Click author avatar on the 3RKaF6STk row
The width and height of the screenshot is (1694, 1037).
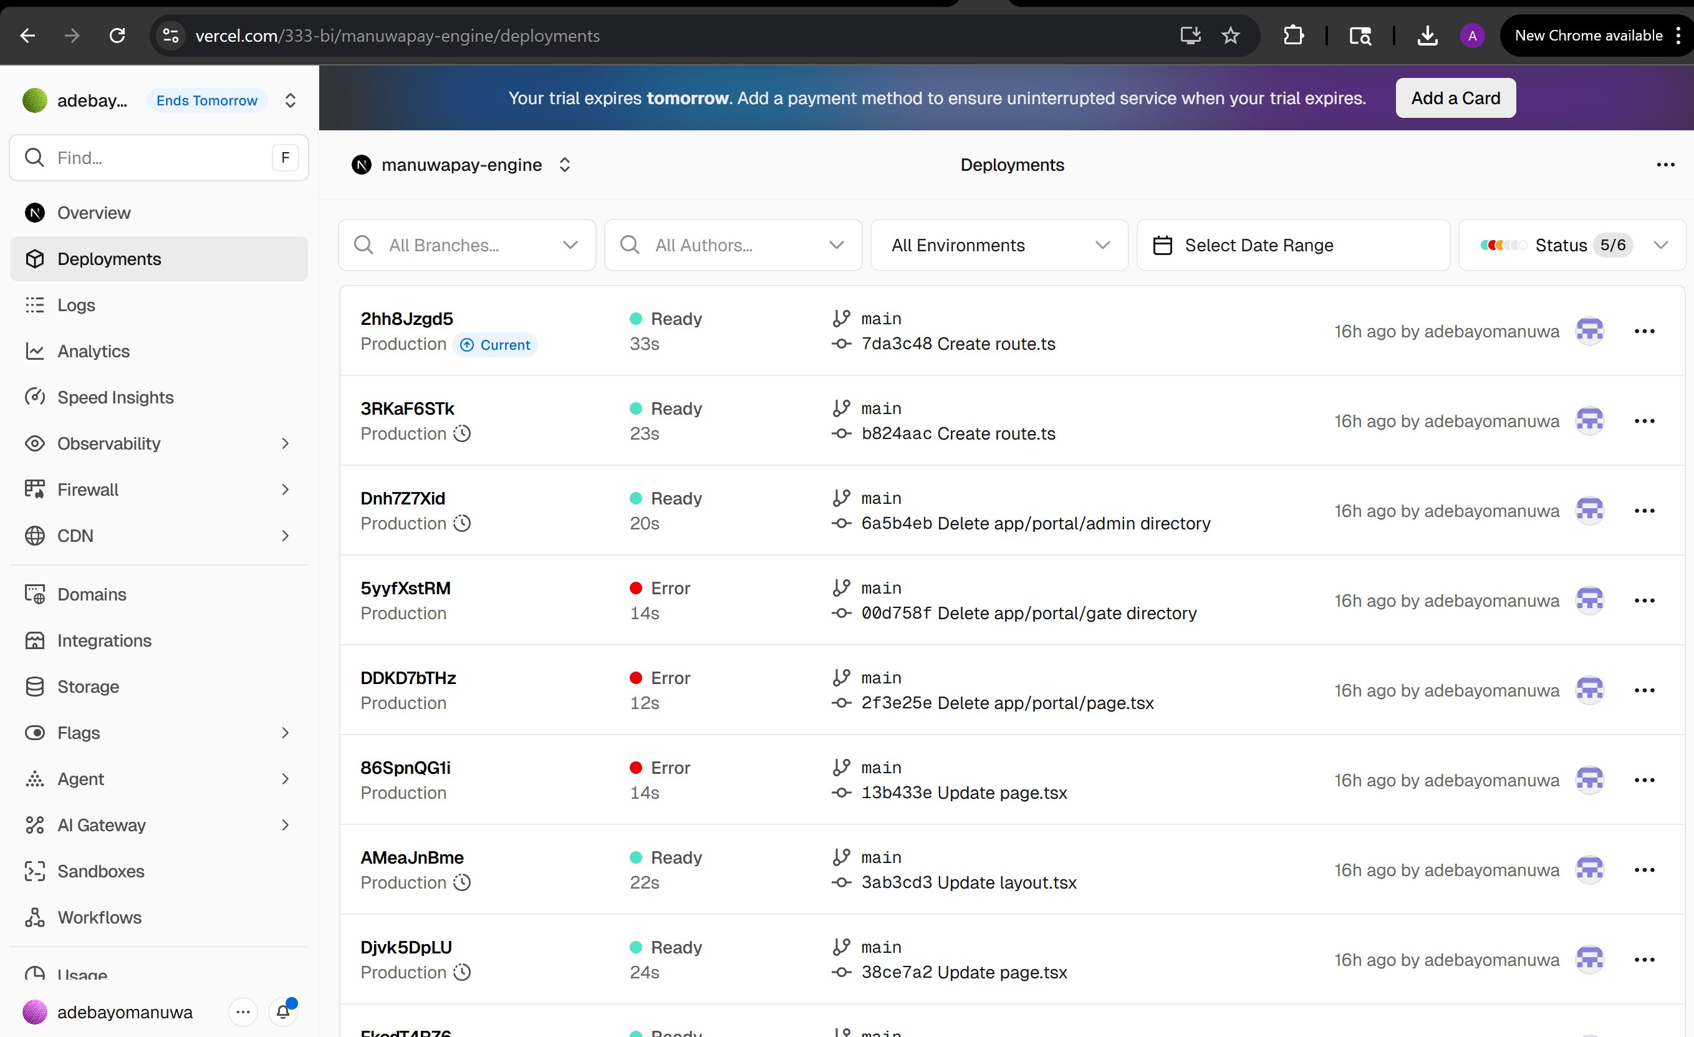tap(1589, 421)
